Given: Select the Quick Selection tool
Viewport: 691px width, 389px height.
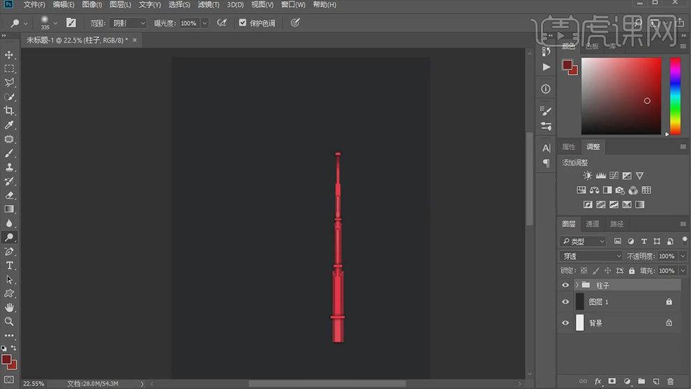Looking at the screenshot, I should 9,97.
